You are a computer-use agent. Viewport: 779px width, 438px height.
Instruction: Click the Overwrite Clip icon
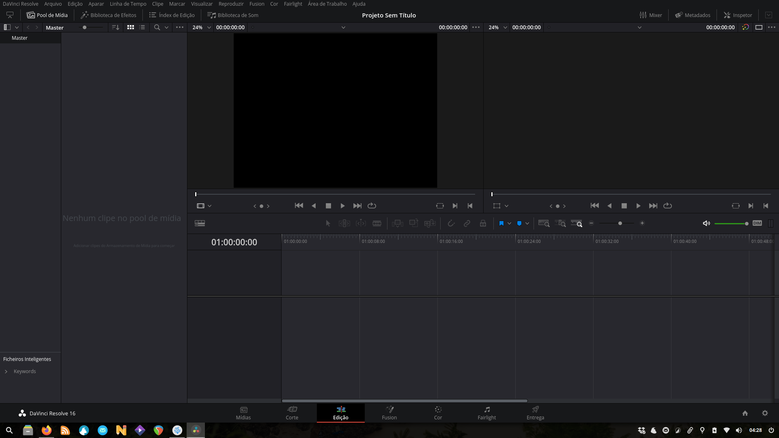[413, 223]
